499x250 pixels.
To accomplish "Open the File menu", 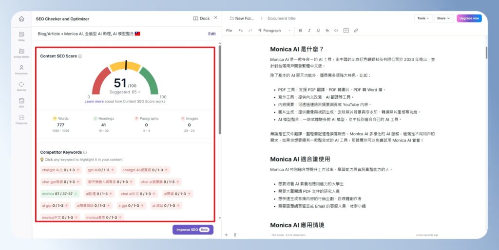I will [229, 31].
